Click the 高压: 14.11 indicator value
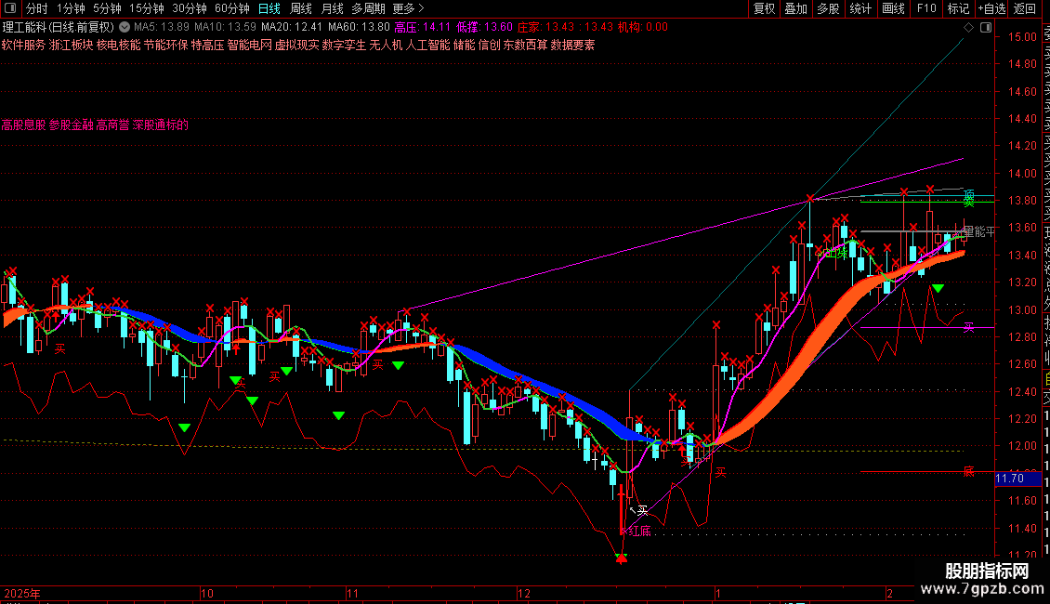 [x=423, y=28]
